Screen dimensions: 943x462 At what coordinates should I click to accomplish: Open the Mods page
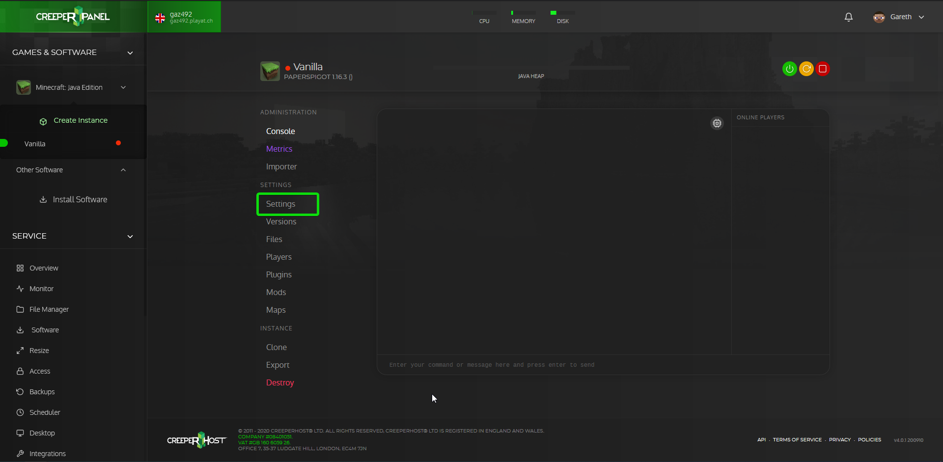coord(276,292)
